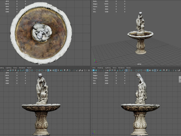Toggle Resolution Gate in side viewport toolbar
The width and height of the screenshot is (181, 136).
[131, 70]
